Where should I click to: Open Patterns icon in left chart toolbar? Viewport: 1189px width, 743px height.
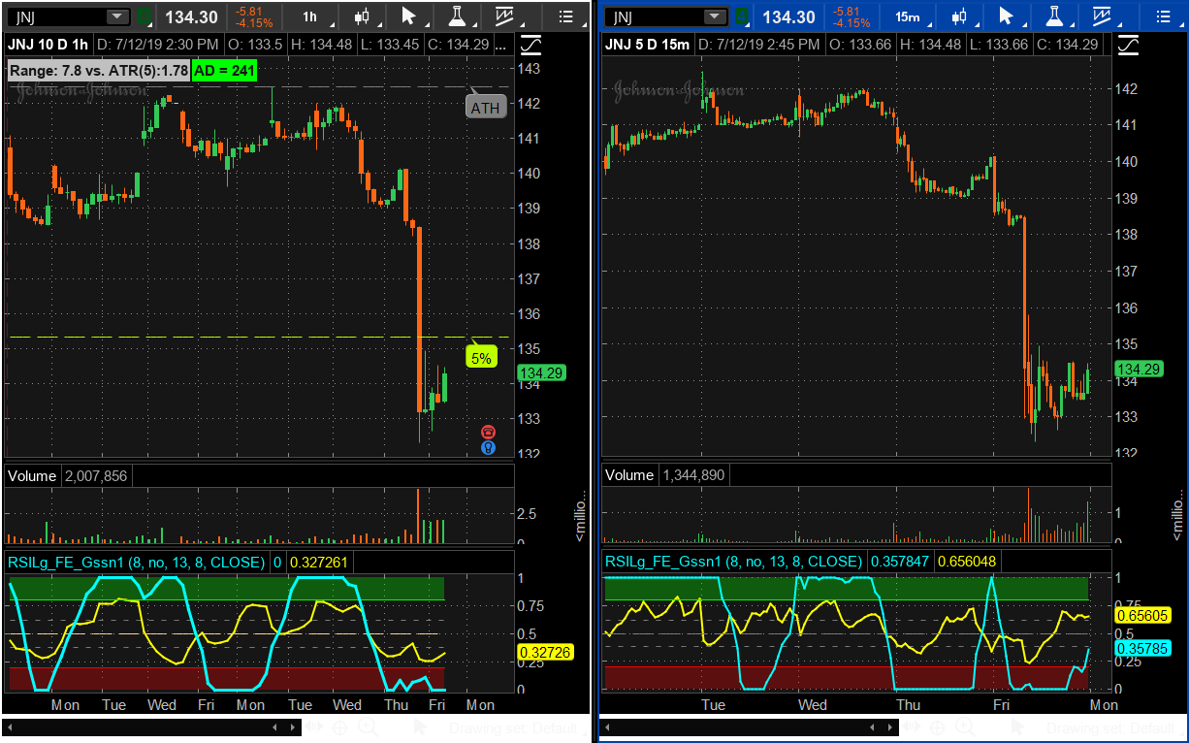click(x=504, y=16)
